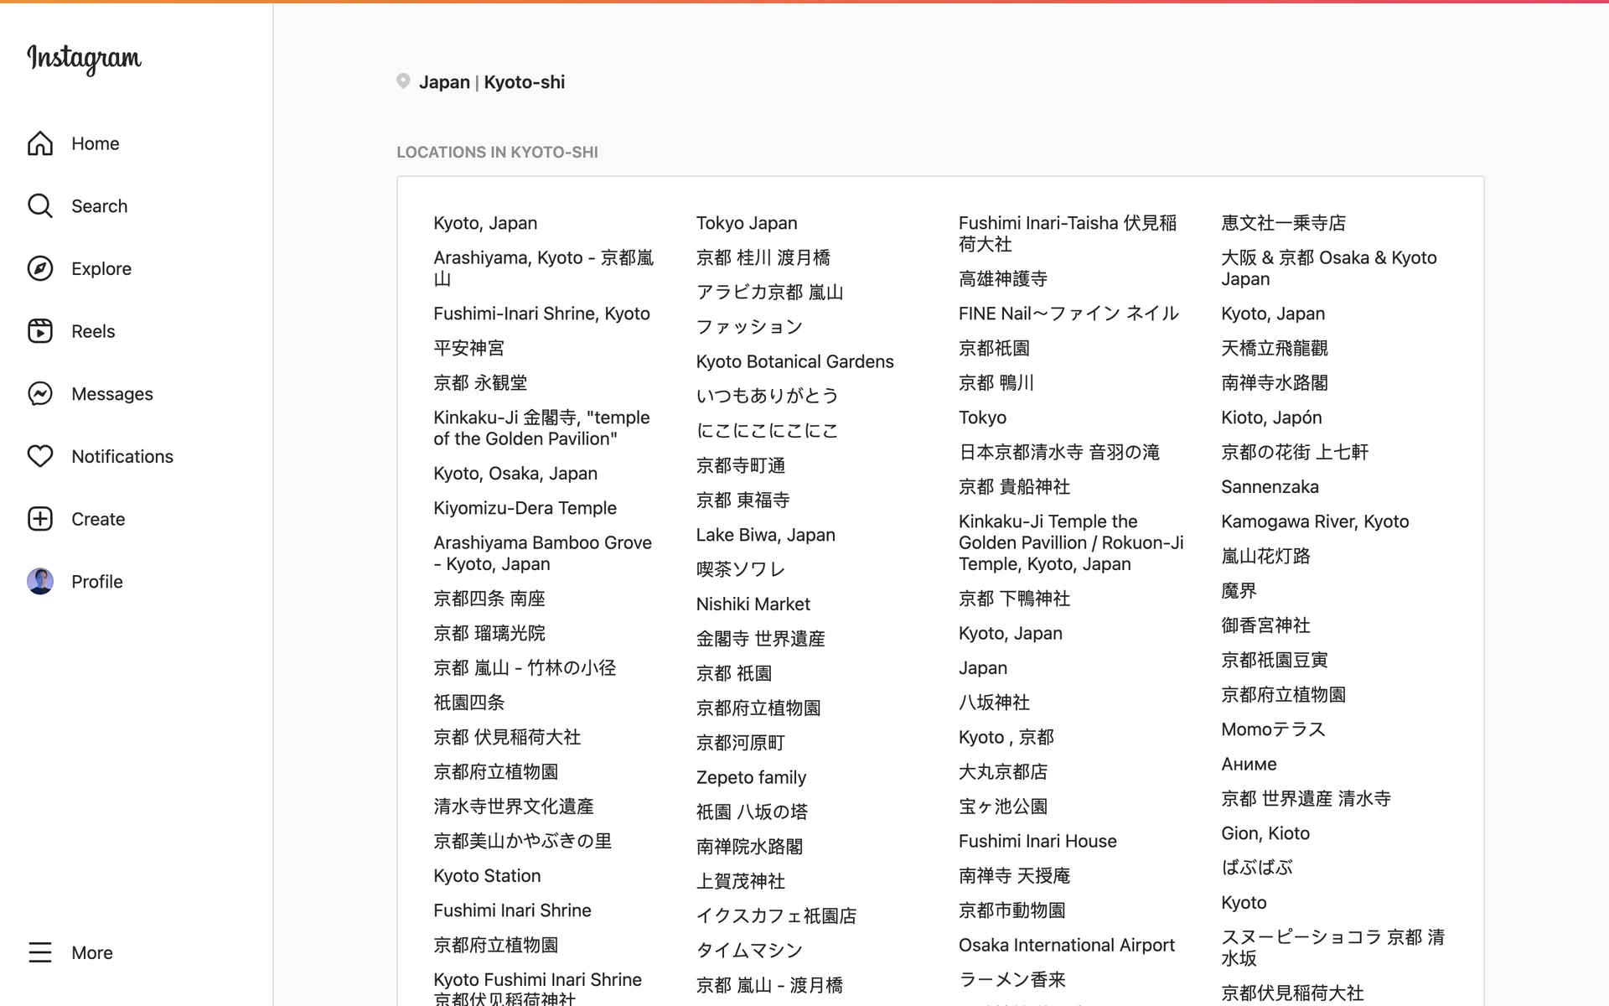Select Kyoto Botanical Gardens location
Screen dimensions: 1609x1006
(794, 361)
